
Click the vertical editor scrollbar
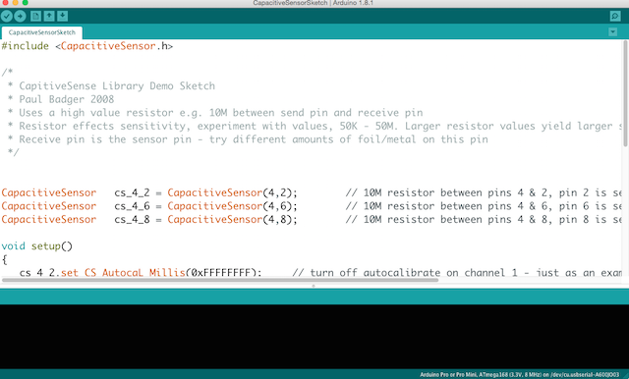625,93
